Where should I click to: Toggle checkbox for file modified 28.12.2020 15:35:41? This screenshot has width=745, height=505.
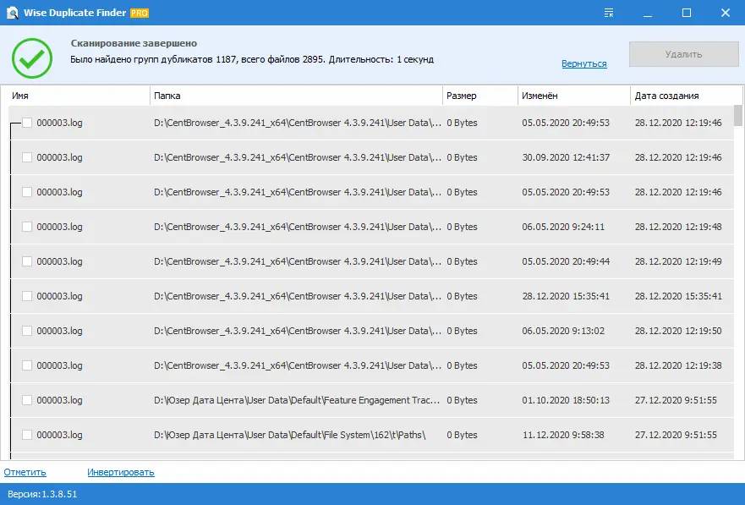tap(27, 296)
